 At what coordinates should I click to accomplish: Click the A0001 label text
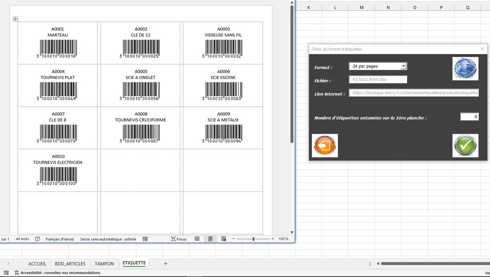[58, 29]
